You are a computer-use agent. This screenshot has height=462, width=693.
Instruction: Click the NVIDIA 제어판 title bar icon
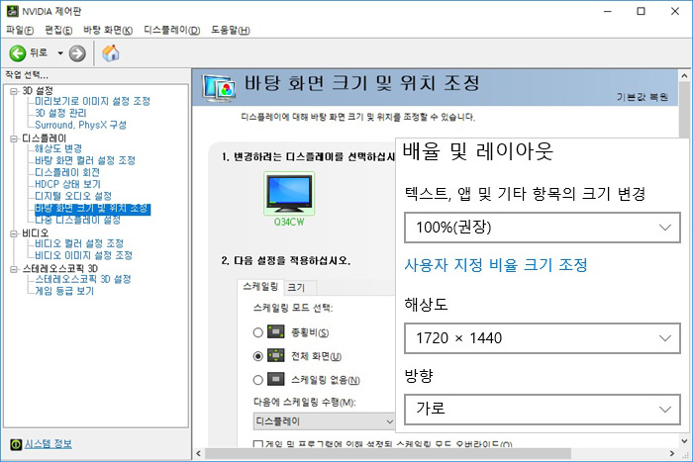tap(12, 11)
